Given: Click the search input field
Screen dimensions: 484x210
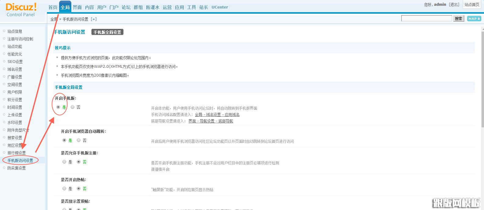Looking at the screenshot, I should 426,19.
